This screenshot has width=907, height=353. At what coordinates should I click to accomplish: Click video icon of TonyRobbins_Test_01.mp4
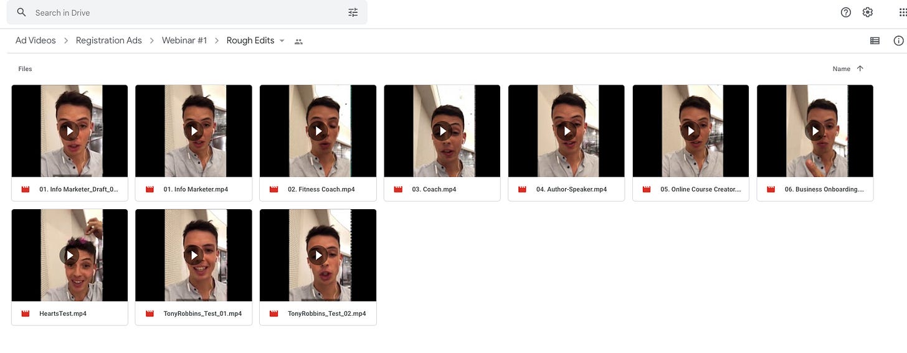[150, 314]
